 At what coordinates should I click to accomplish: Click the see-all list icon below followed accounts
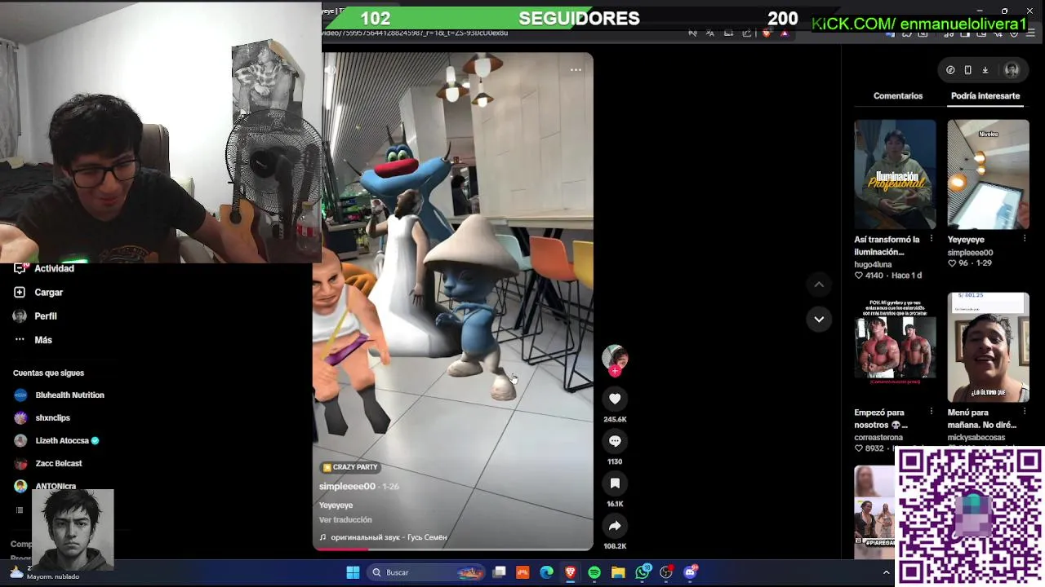(x=20, y=510)
